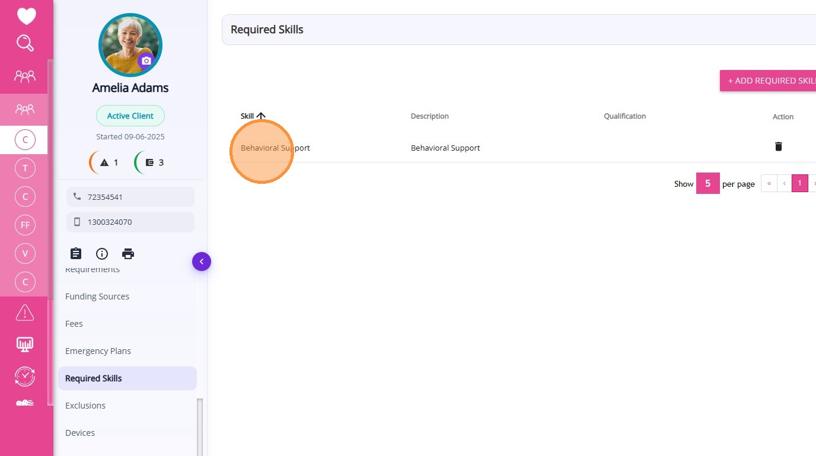Open Funding Sources menu item

97,296
